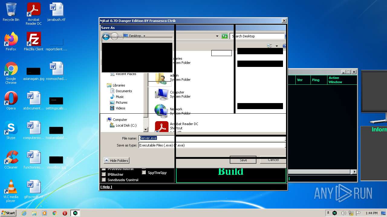The height and width of the screenshot is (217, 387).
Task: Open volume control in system tray
Action: tap(344, 213)
